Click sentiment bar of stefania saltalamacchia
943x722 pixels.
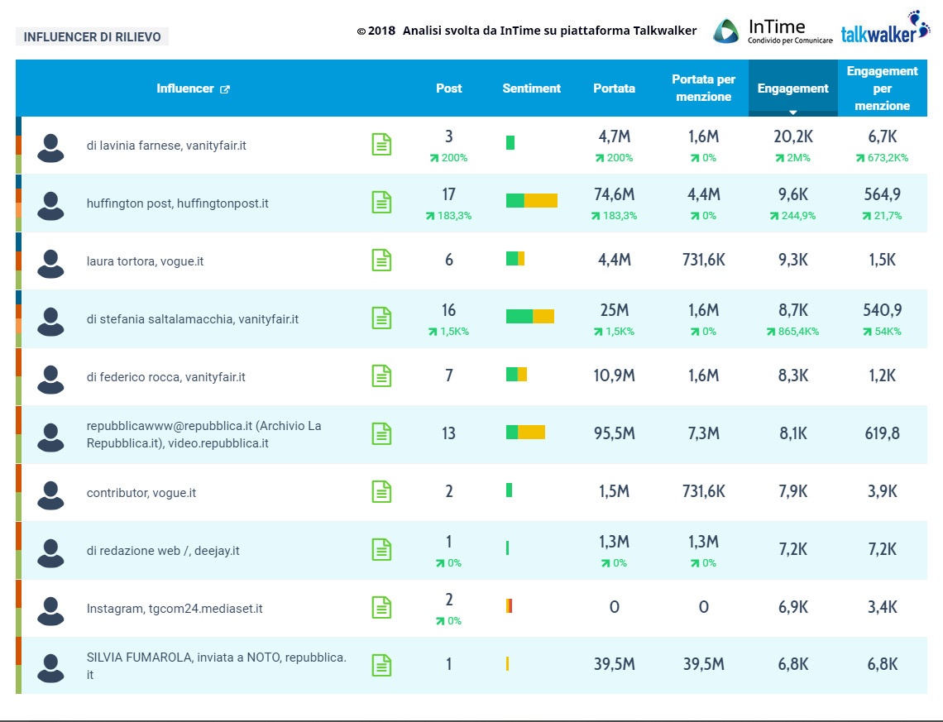pos(530,316)
